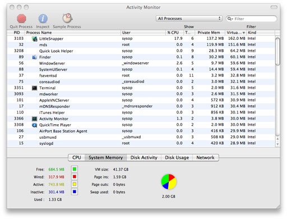Select the syslogd process row

coord(141,143)
